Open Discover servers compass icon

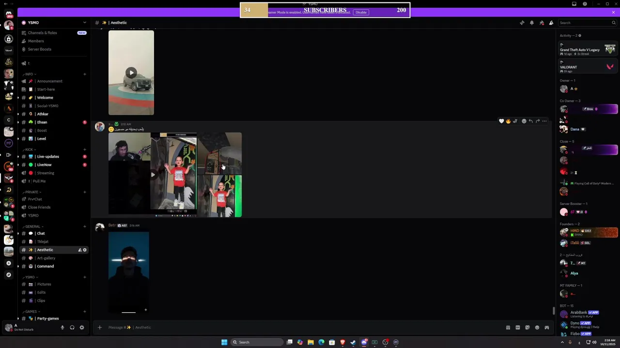(x=9, y=275)
